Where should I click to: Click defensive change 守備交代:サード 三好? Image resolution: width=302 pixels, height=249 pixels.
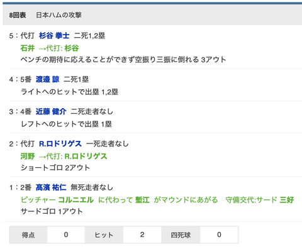260,200
